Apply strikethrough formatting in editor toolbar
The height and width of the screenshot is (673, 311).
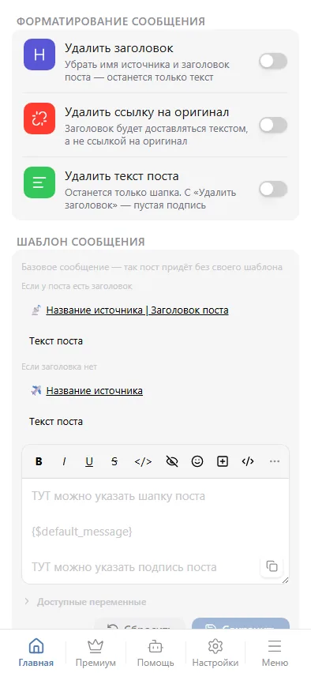pyautogui.click(x=114, y=461)
